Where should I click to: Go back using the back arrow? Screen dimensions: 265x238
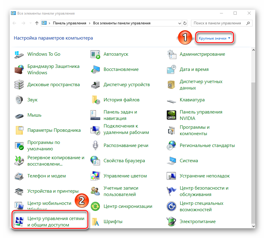point(15,23)
